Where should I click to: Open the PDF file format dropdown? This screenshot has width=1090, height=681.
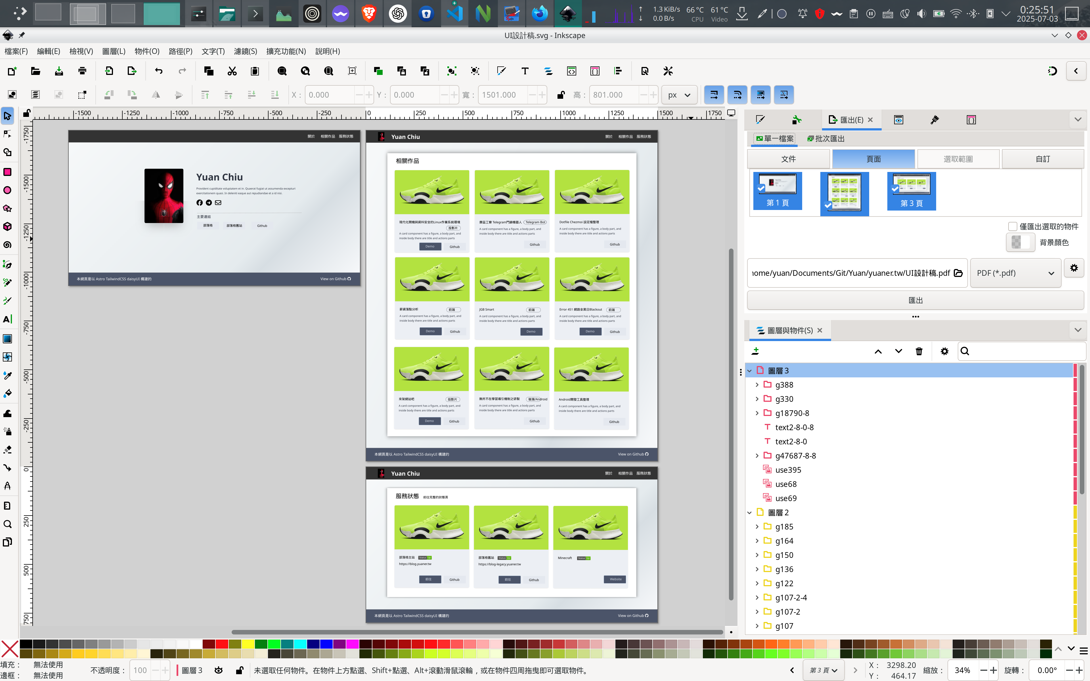(x=1016, y=273)
